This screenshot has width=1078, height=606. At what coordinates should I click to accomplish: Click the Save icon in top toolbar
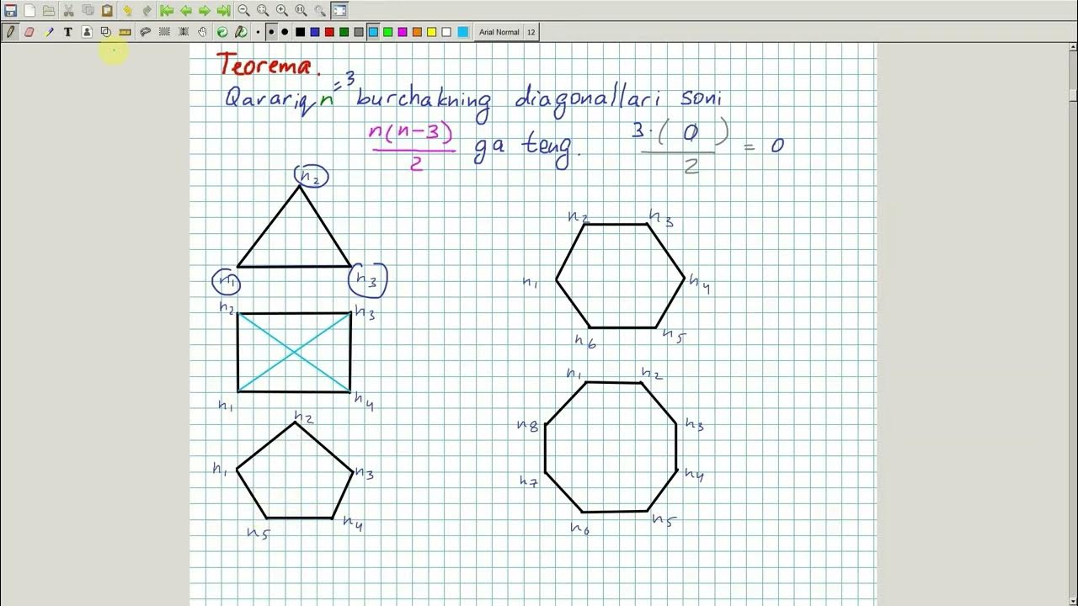tap(10, 10)
